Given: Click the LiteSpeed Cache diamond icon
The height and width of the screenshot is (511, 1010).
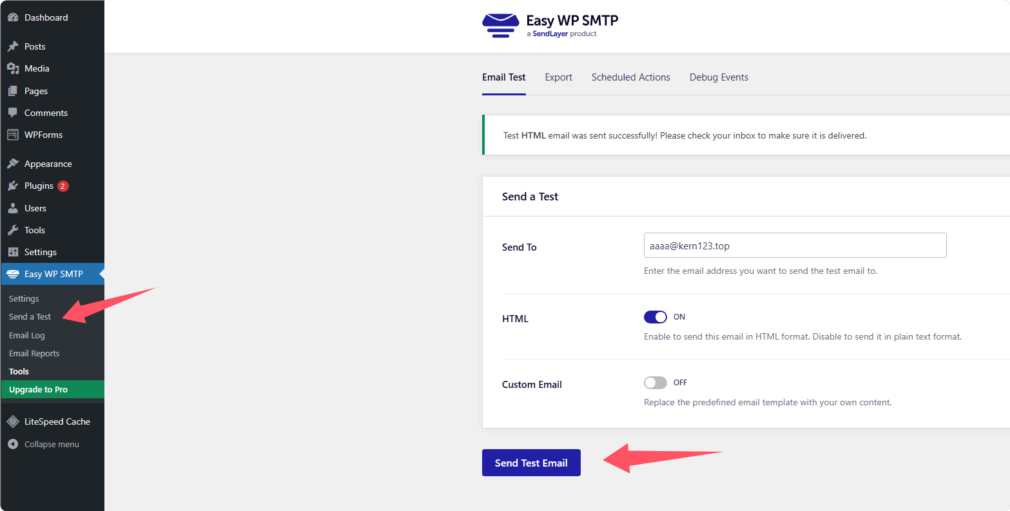Looking at the screenshot, I should 13,421.
